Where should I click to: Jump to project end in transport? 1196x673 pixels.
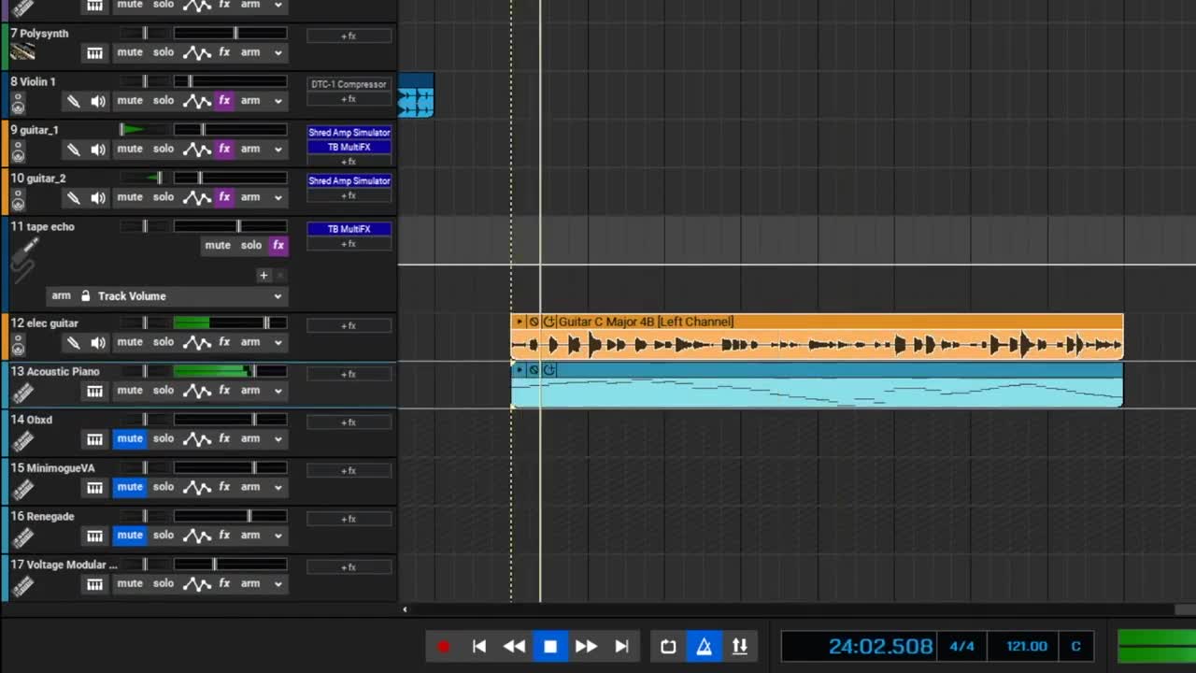coord(621,646)
